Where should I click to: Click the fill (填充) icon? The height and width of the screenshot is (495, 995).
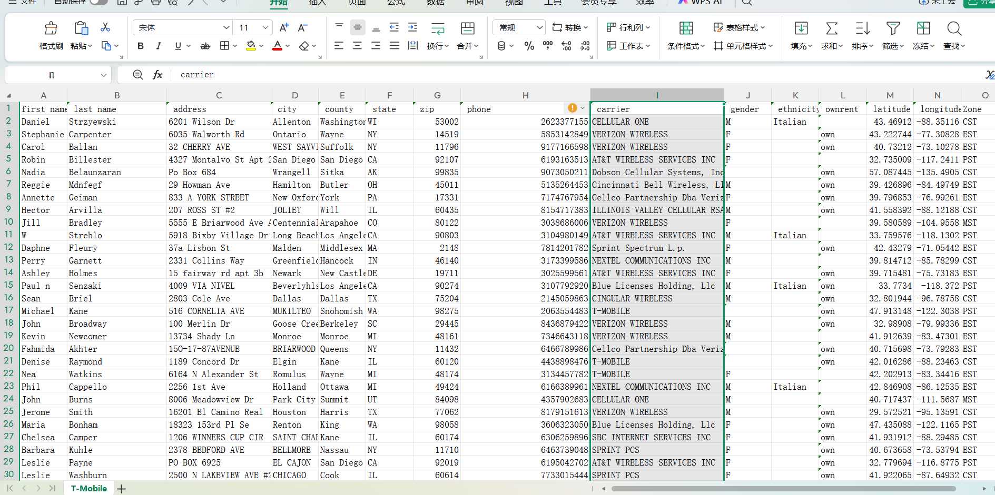coord(801,28)
